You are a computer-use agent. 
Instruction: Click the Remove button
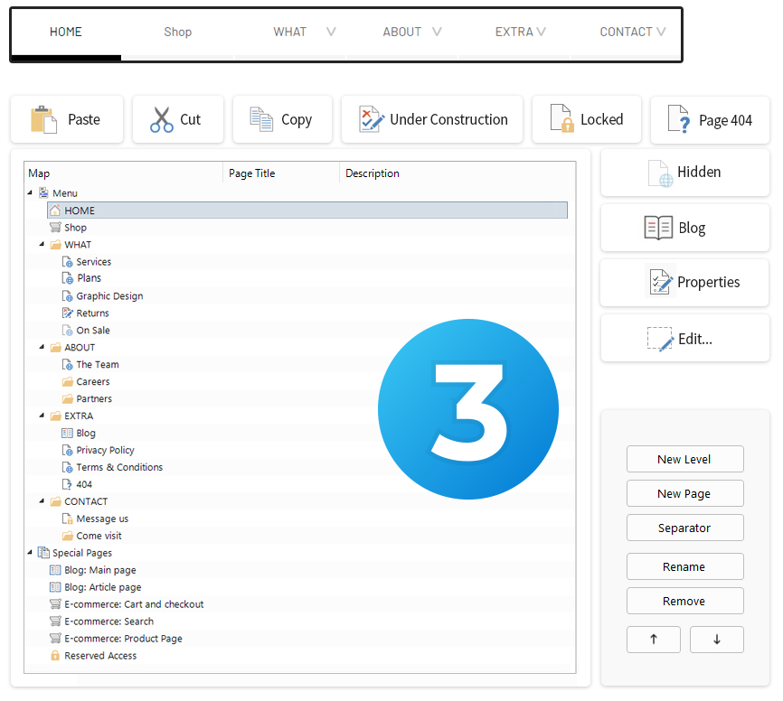tap(684, 601)
